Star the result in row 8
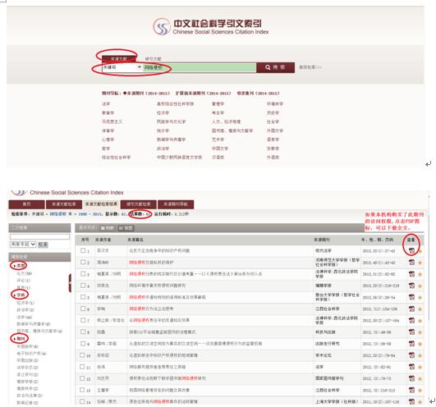The image size is (436, 407). click(420, 332)
